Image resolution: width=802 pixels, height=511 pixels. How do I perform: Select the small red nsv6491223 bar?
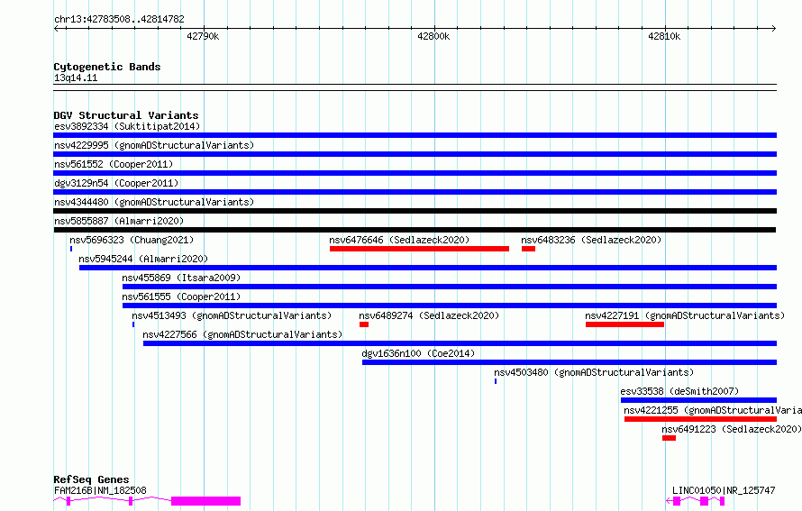coord(669,438)
